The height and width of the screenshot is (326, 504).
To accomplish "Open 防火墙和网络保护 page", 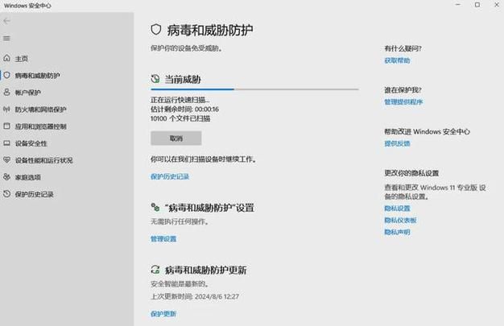I will pyautogui.click(x=40, y=109).
